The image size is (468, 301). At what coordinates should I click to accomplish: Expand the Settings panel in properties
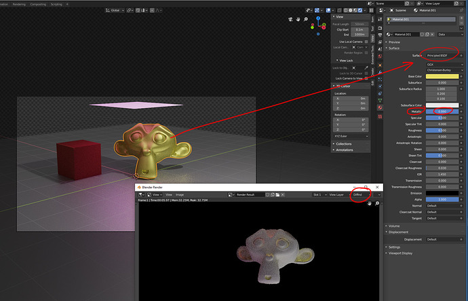[394, 247]
